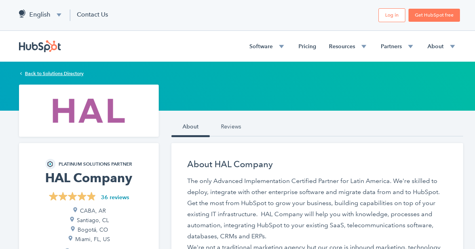475x249 pixels.
Task: Click the location pin next to Santiago, CL
Action: 72,219
